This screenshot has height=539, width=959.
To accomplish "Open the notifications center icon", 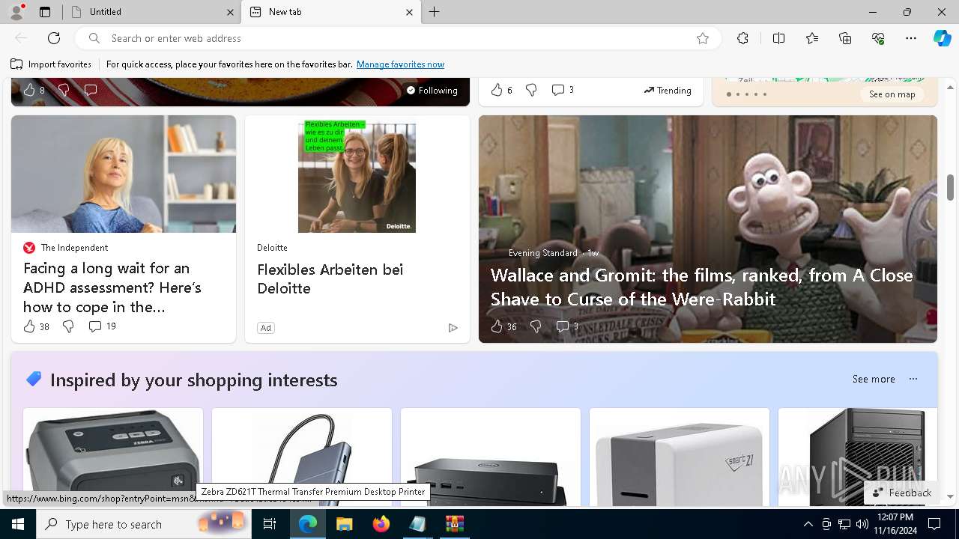I will coord(934,524).
